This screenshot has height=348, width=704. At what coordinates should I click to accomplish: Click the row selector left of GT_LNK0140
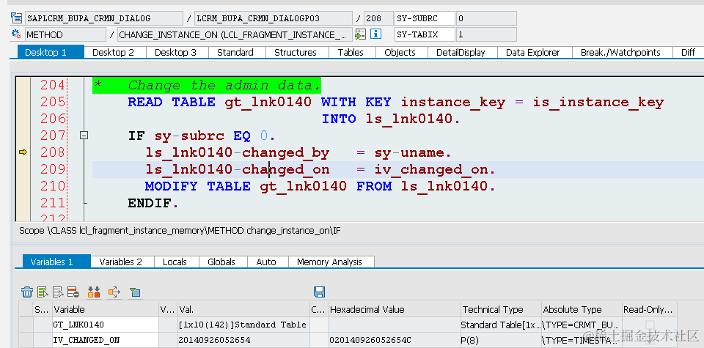26,325
